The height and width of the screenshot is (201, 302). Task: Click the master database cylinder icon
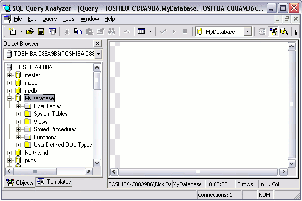pyautogui.click(x=18, y=75)
